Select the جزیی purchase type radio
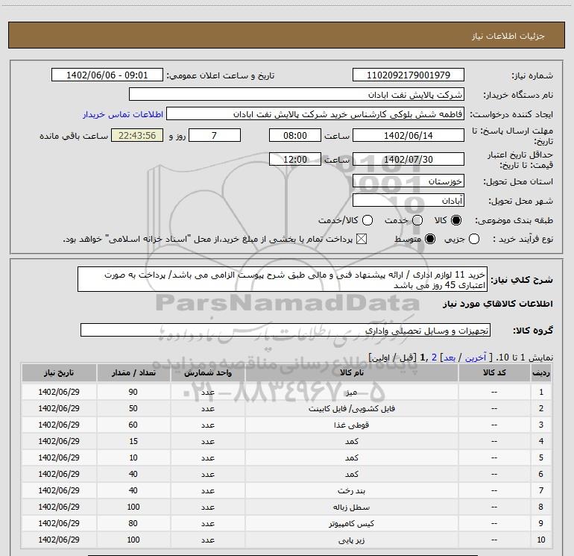Image resolution: width=574 pixels, height=556 pixels. pos(473,239)
